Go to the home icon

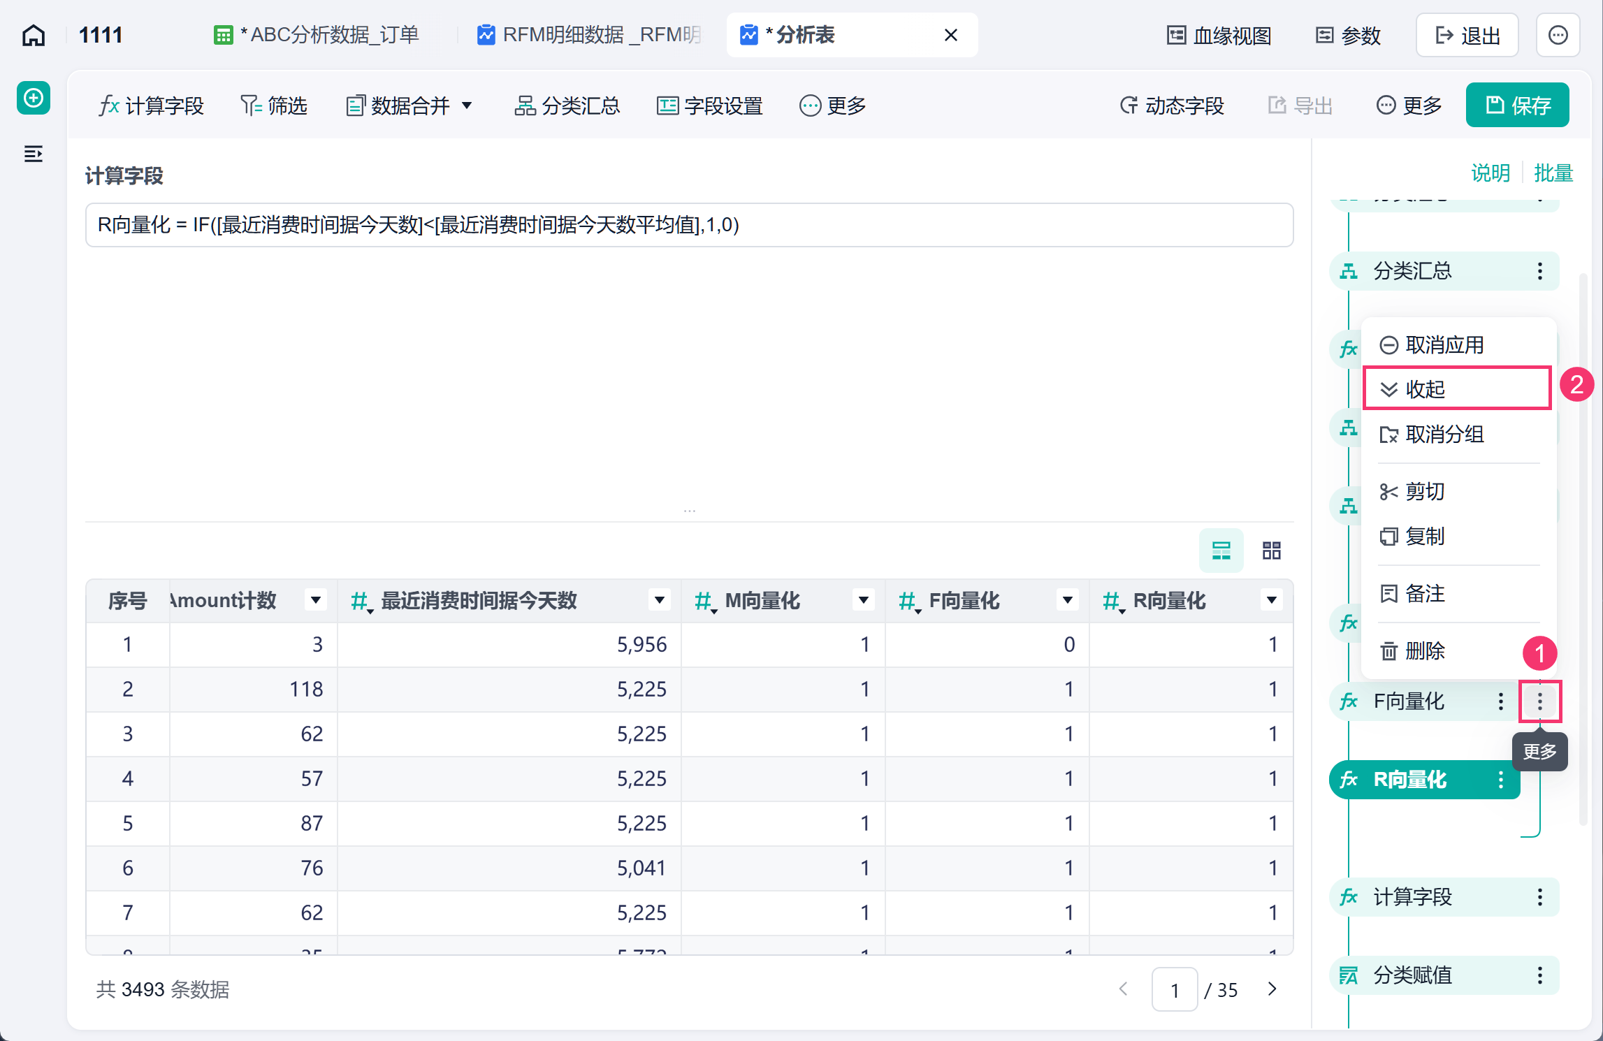click(x=34, y=35)
